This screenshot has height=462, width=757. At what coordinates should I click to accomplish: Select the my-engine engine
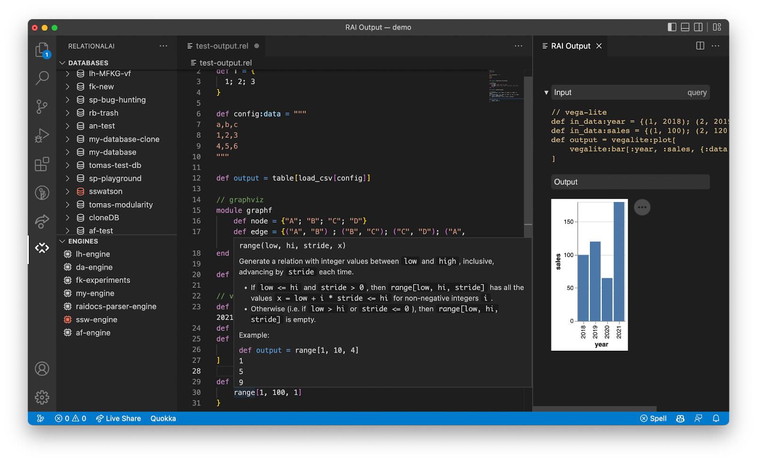(x=95, y=293)
